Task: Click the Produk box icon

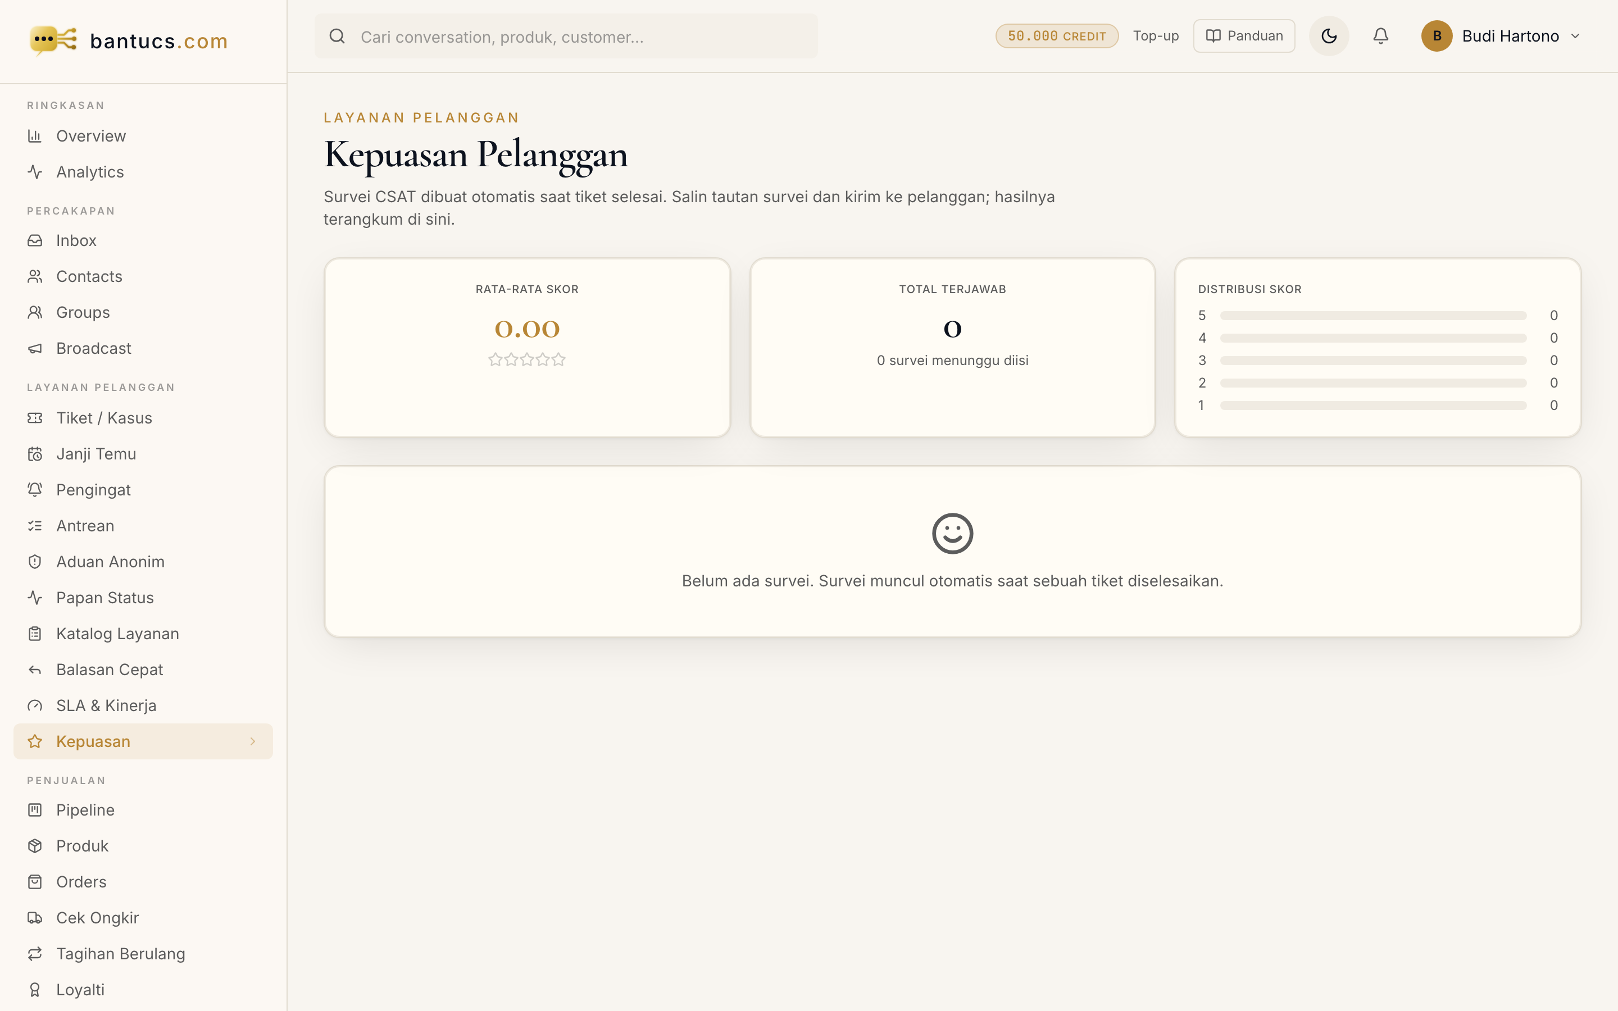Action: click(35, 846)
